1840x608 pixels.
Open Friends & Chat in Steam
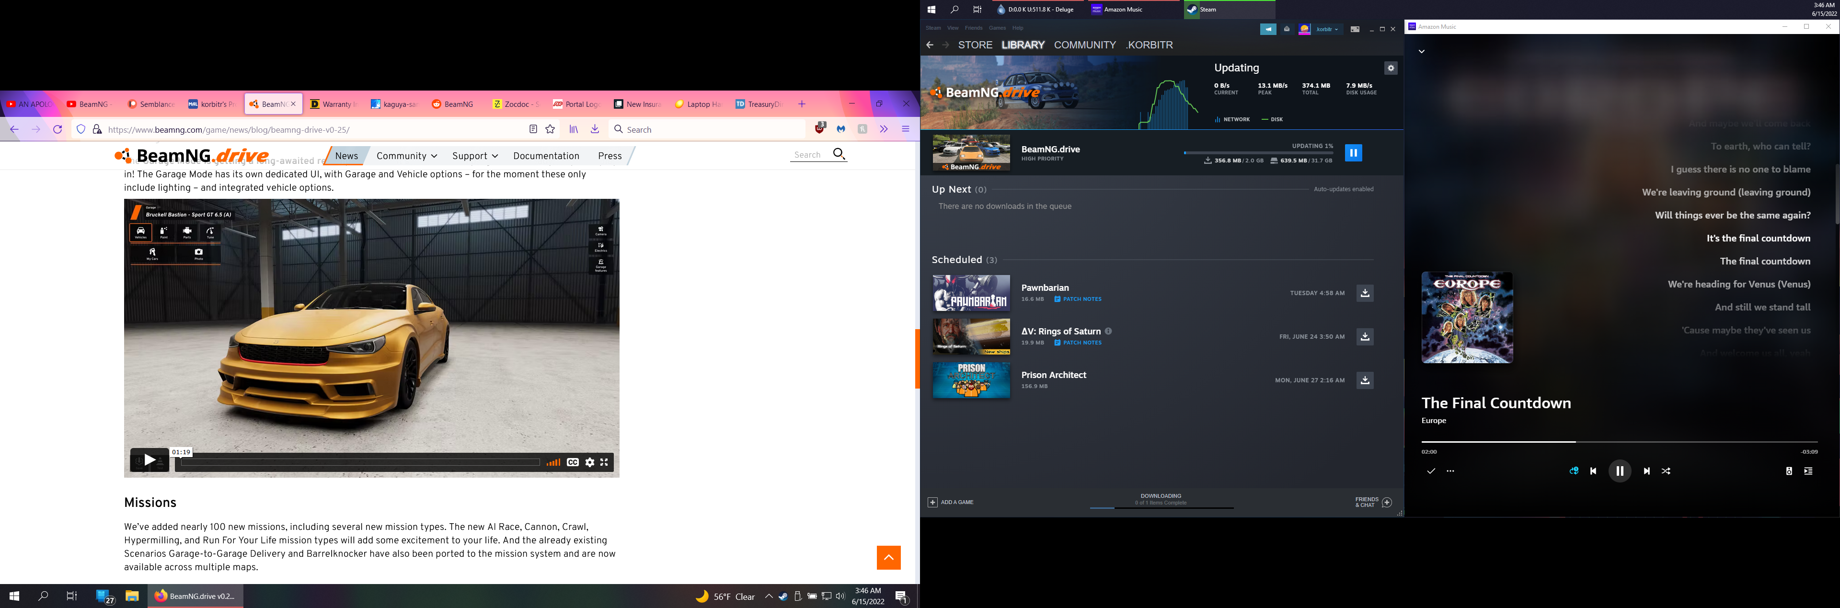(x=1374, y=502)
